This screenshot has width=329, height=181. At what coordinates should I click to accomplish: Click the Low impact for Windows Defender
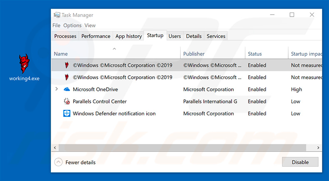point(295,114)
